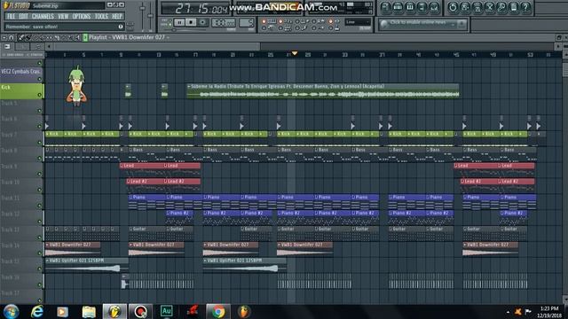Open the piano roll shortcut icon
The width and height of the screenshot is (568, 319).
(x=410, y=7)
